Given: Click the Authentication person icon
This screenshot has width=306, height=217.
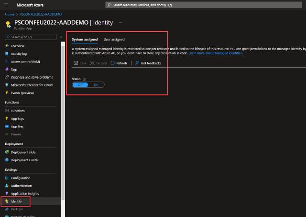Looking at the screenshot, I should point(7,186).
